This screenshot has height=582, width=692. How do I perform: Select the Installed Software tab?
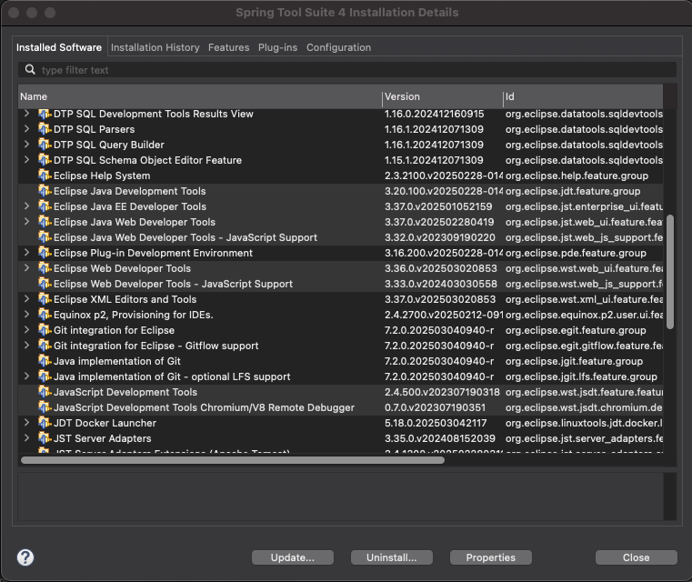[x=59, y=47]
